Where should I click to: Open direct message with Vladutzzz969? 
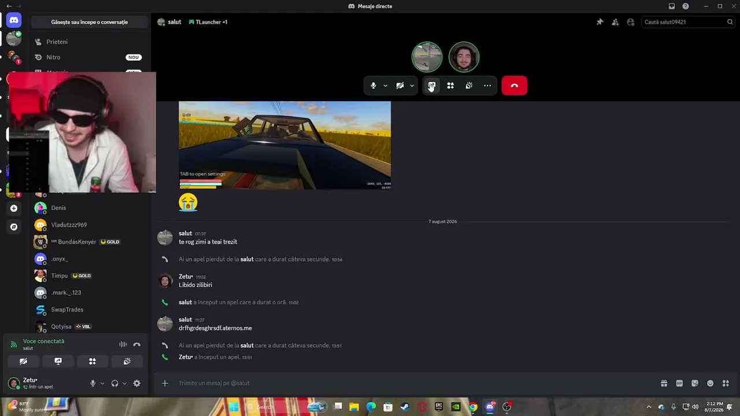(90, 225)
